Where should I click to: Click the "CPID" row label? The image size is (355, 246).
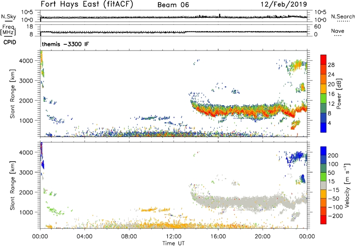click(10, 42)
